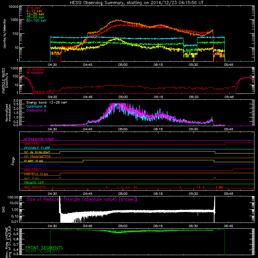
Task: Select the blue ECLIPSE_FLAG label
Action: pos(35,165)
